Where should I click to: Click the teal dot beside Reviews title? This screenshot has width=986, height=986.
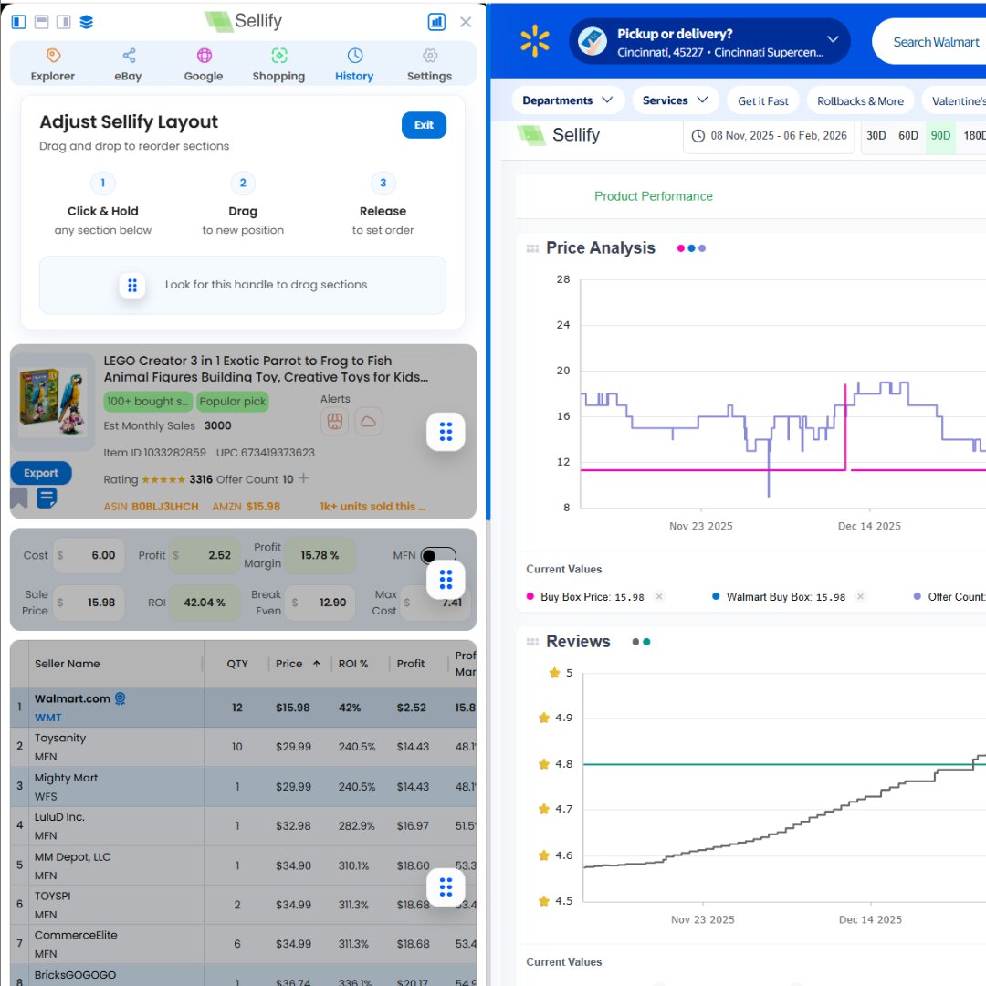[x=646, y=642]
